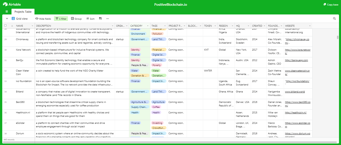Viewport: 341px width, 145px height.
Task: Click the PositiveBlockchain.io base title
Action: coord(171,4)
